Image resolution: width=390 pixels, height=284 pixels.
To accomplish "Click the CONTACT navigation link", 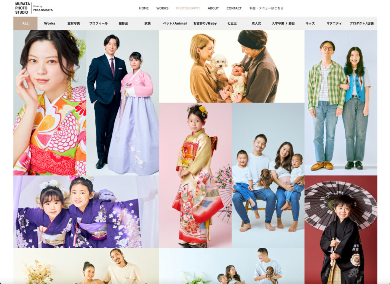I will point(234,8).
